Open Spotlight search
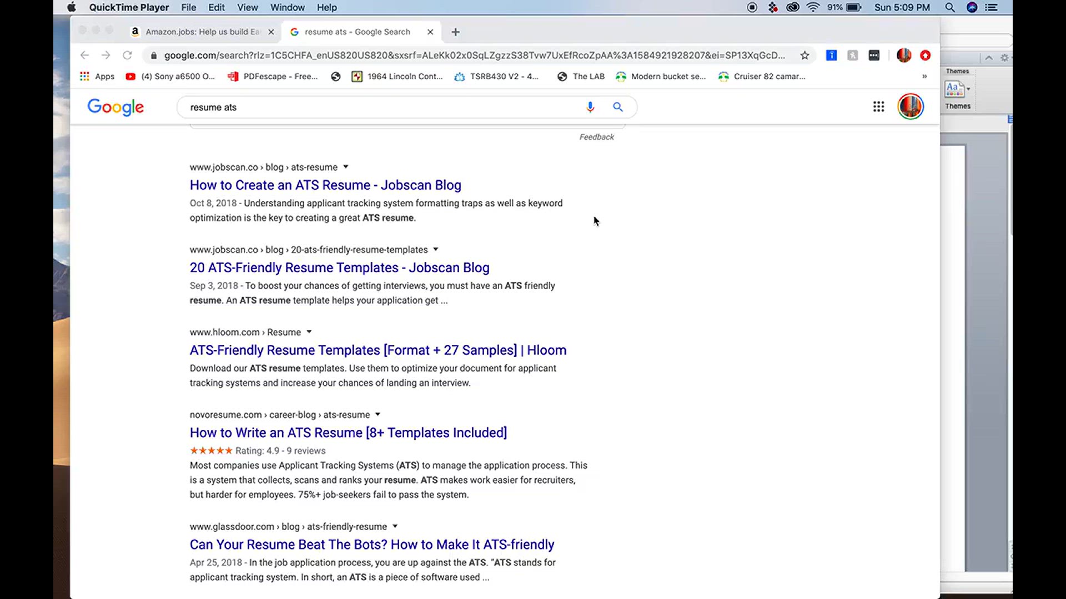Image resolution: width=1066 pixels, height=599 pixels. click(x=950, y=7)
